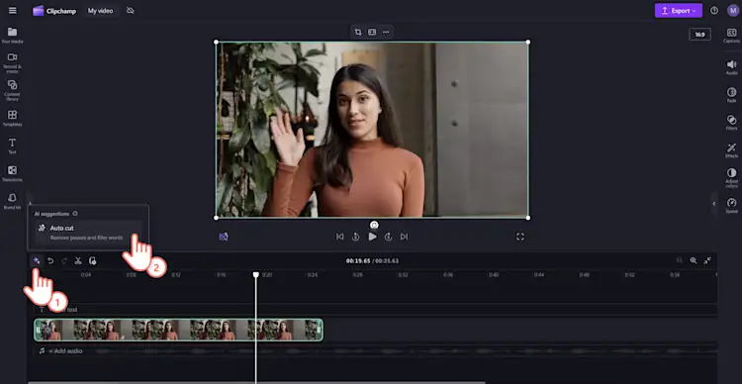Open the Fade panel
This screenshot has height=384, width=742.
click(731, 95)
